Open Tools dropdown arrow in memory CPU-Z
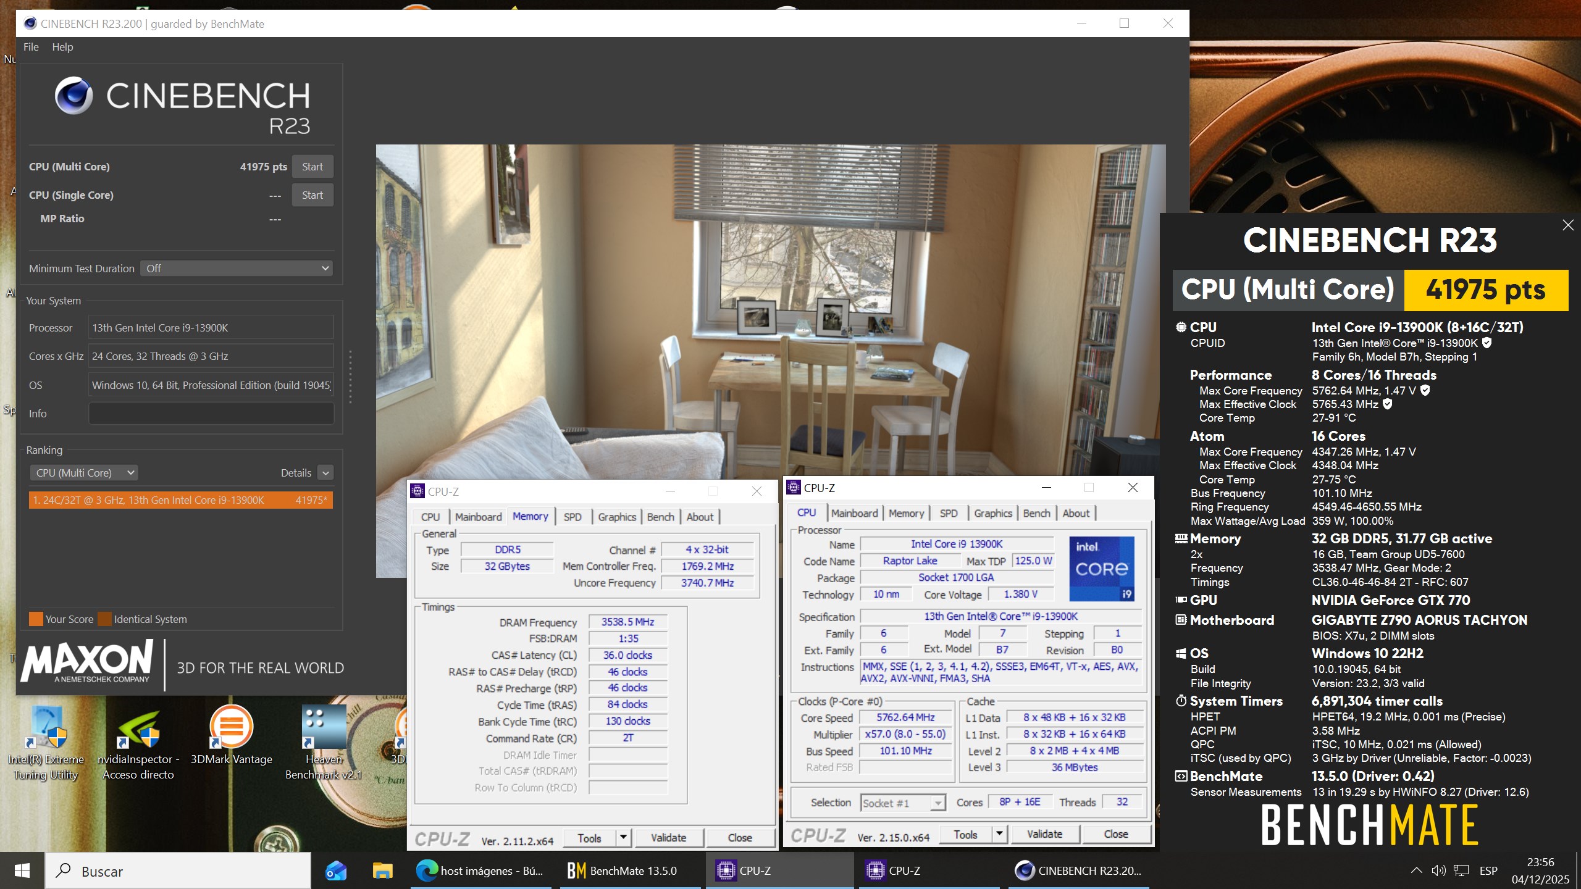 [623, 838]
